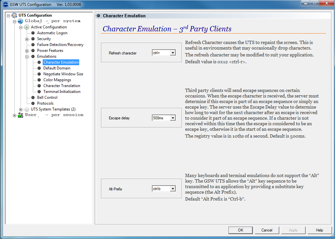
Task: Click the gear icon beside Color Mappings
Action: coord(39,80)
